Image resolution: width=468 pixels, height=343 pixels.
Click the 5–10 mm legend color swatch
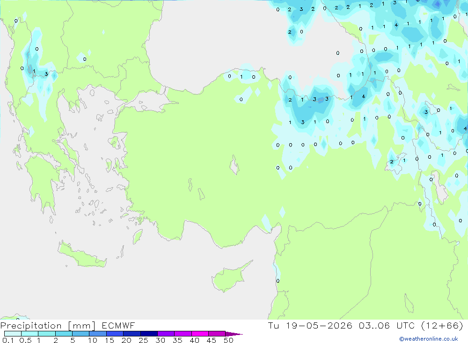click(80, 334)
